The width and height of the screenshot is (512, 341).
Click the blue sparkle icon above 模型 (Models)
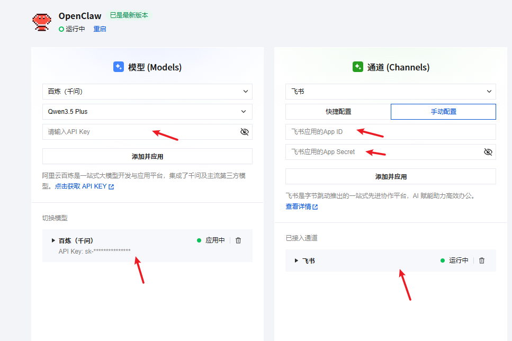tap(118, 66)
